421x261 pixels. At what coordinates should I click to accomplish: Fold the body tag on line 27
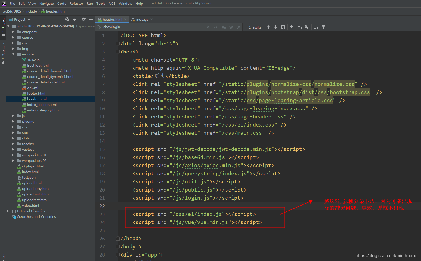118,247
